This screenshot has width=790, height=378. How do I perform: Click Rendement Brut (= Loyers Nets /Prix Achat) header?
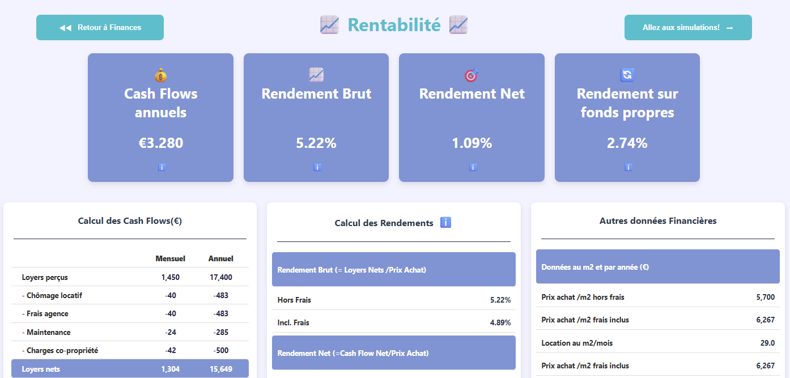(x=394, y=270)
